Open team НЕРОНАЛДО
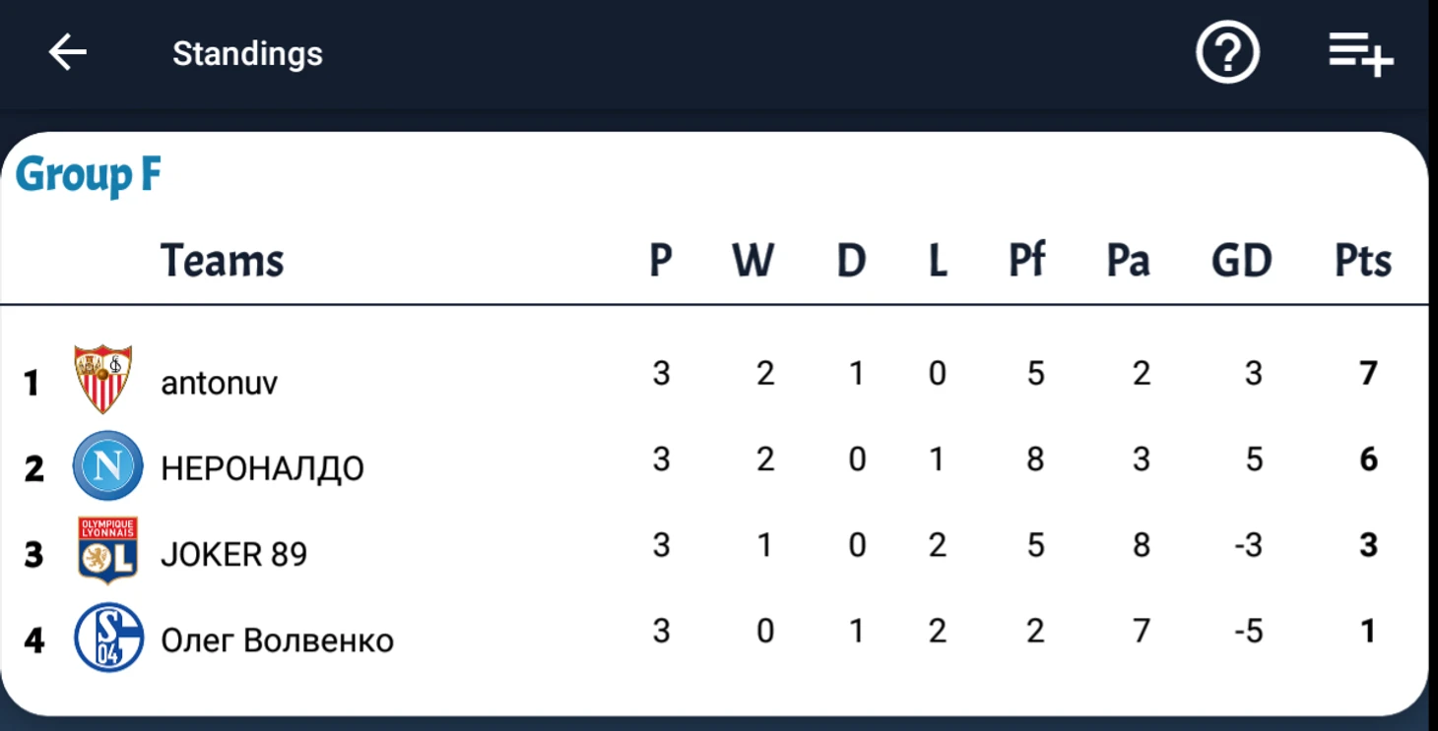Image resolution: width=1438 pixels, height=731 pixels. click(x=262, y=468)
